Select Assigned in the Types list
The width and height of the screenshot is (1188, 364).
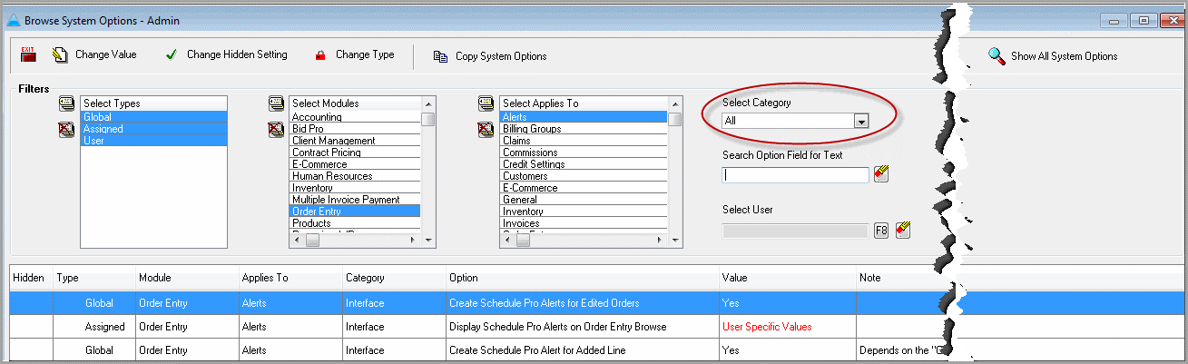tap(153, 129)
